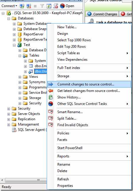Click the Commit Changes tab button
The width and height of the screenshot is (133, 191).
coord(102,14)
